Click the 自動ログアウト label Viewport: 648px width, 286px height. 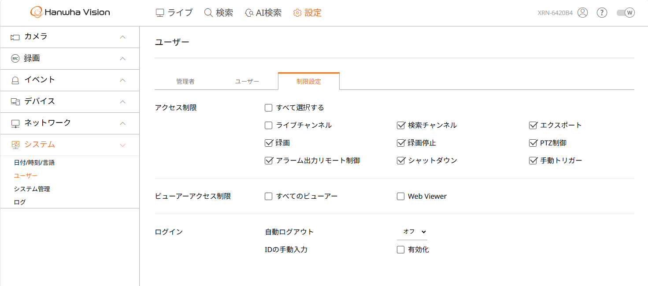(289, 232)
